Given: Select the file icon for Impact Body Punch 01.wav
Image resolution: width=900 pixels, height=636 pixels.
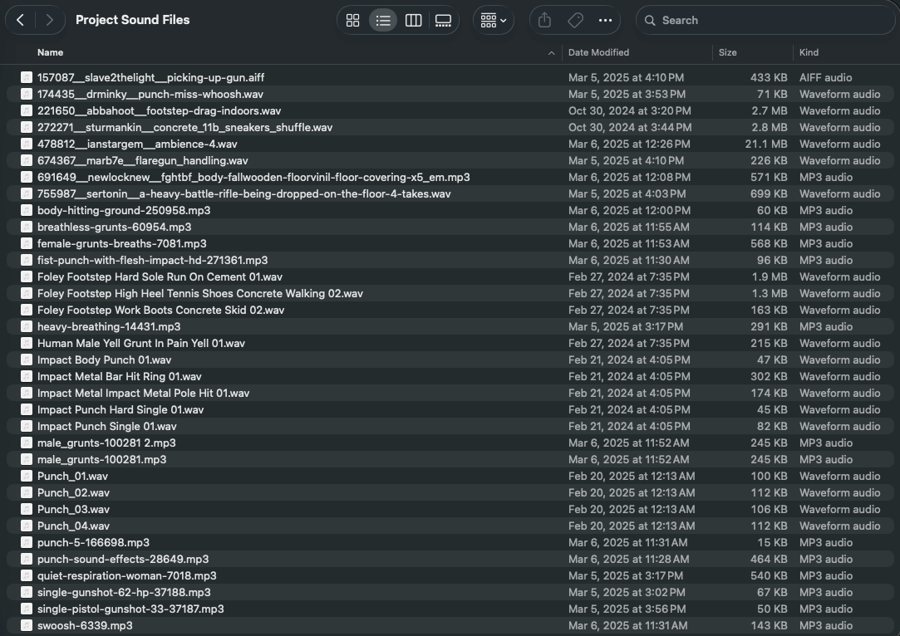Looking at the screenshot, I should coord(27,360).
